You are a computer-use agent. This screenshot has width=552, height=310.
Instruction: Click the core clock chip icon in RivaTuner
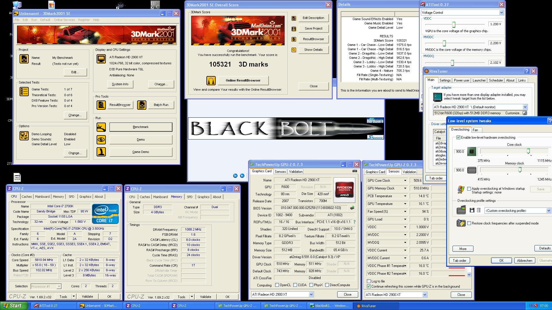tap(471, 152)
